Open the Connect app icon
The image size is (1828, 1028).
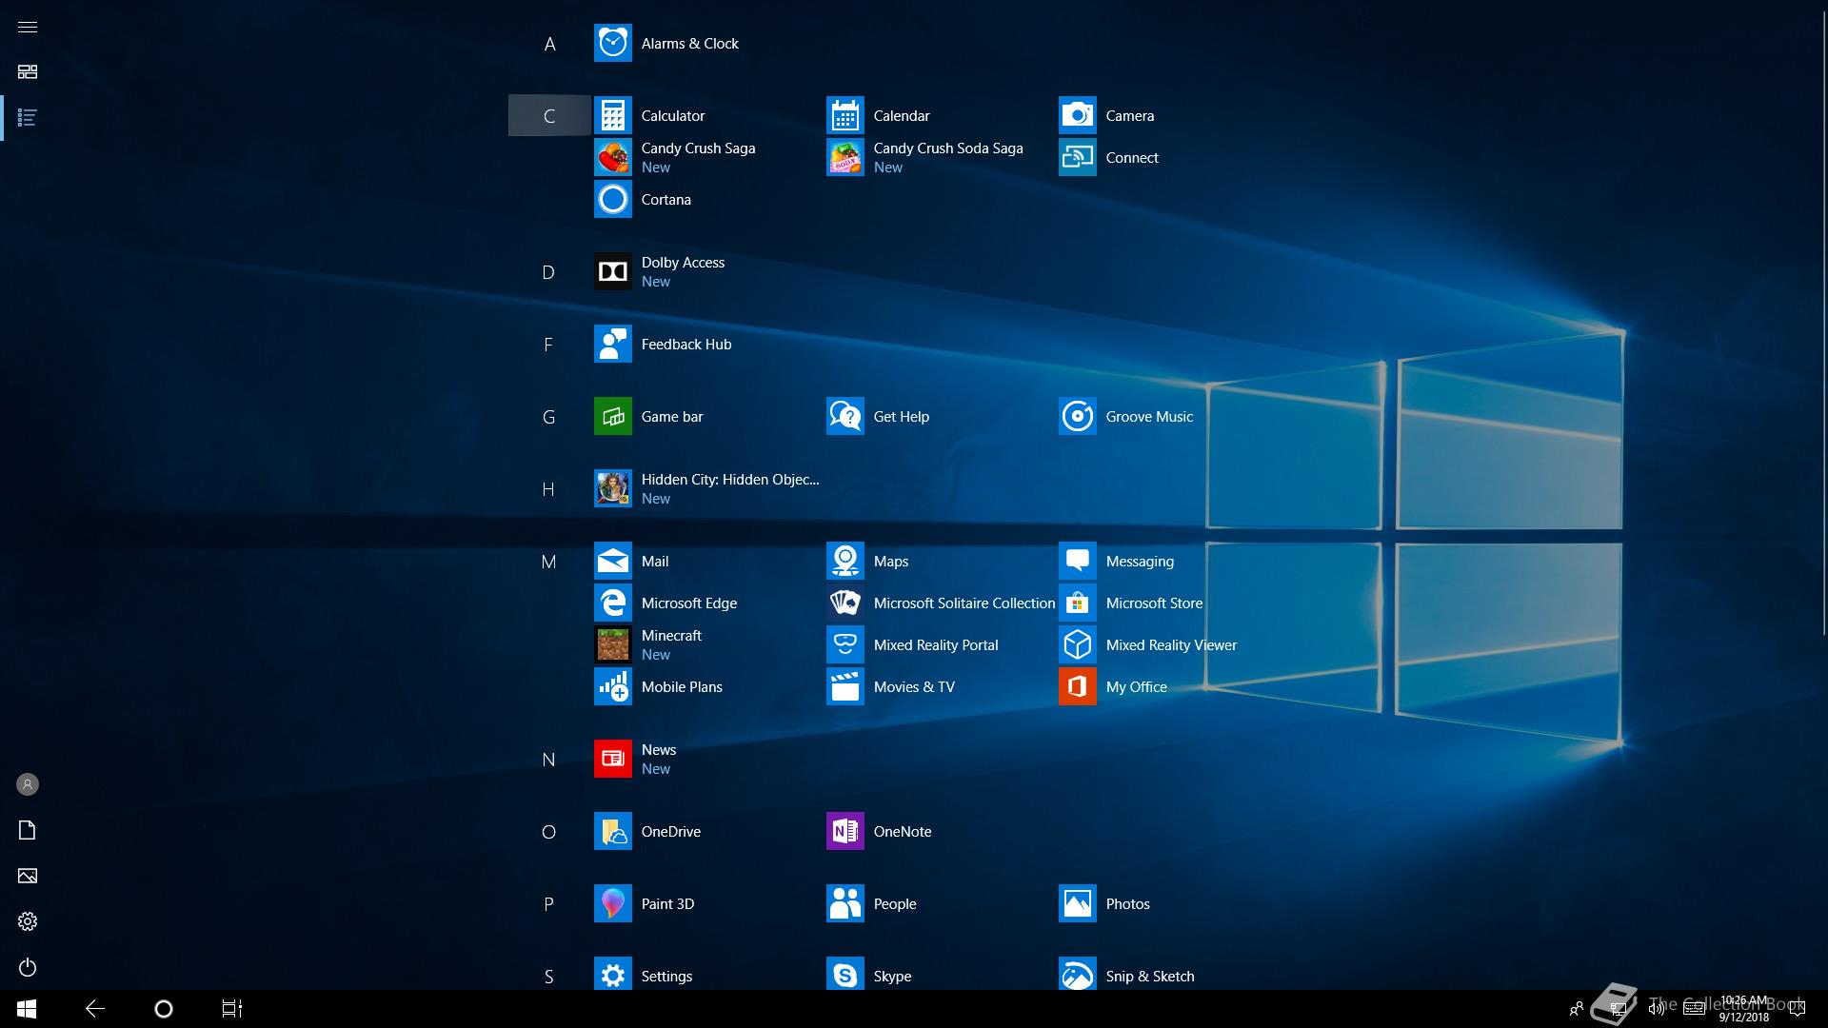[x=1077, y=157]
